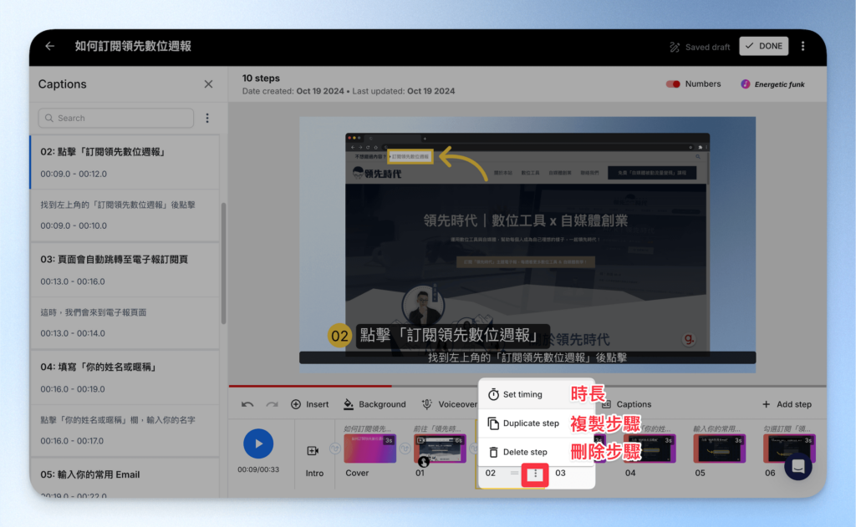Click the captions list scrollbar
This screenshot has width=856, height=527.
(223, 263)
